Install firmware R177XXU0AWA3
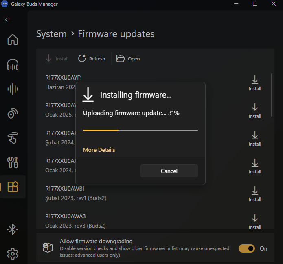The image size is (283, 264). point(255,222)
